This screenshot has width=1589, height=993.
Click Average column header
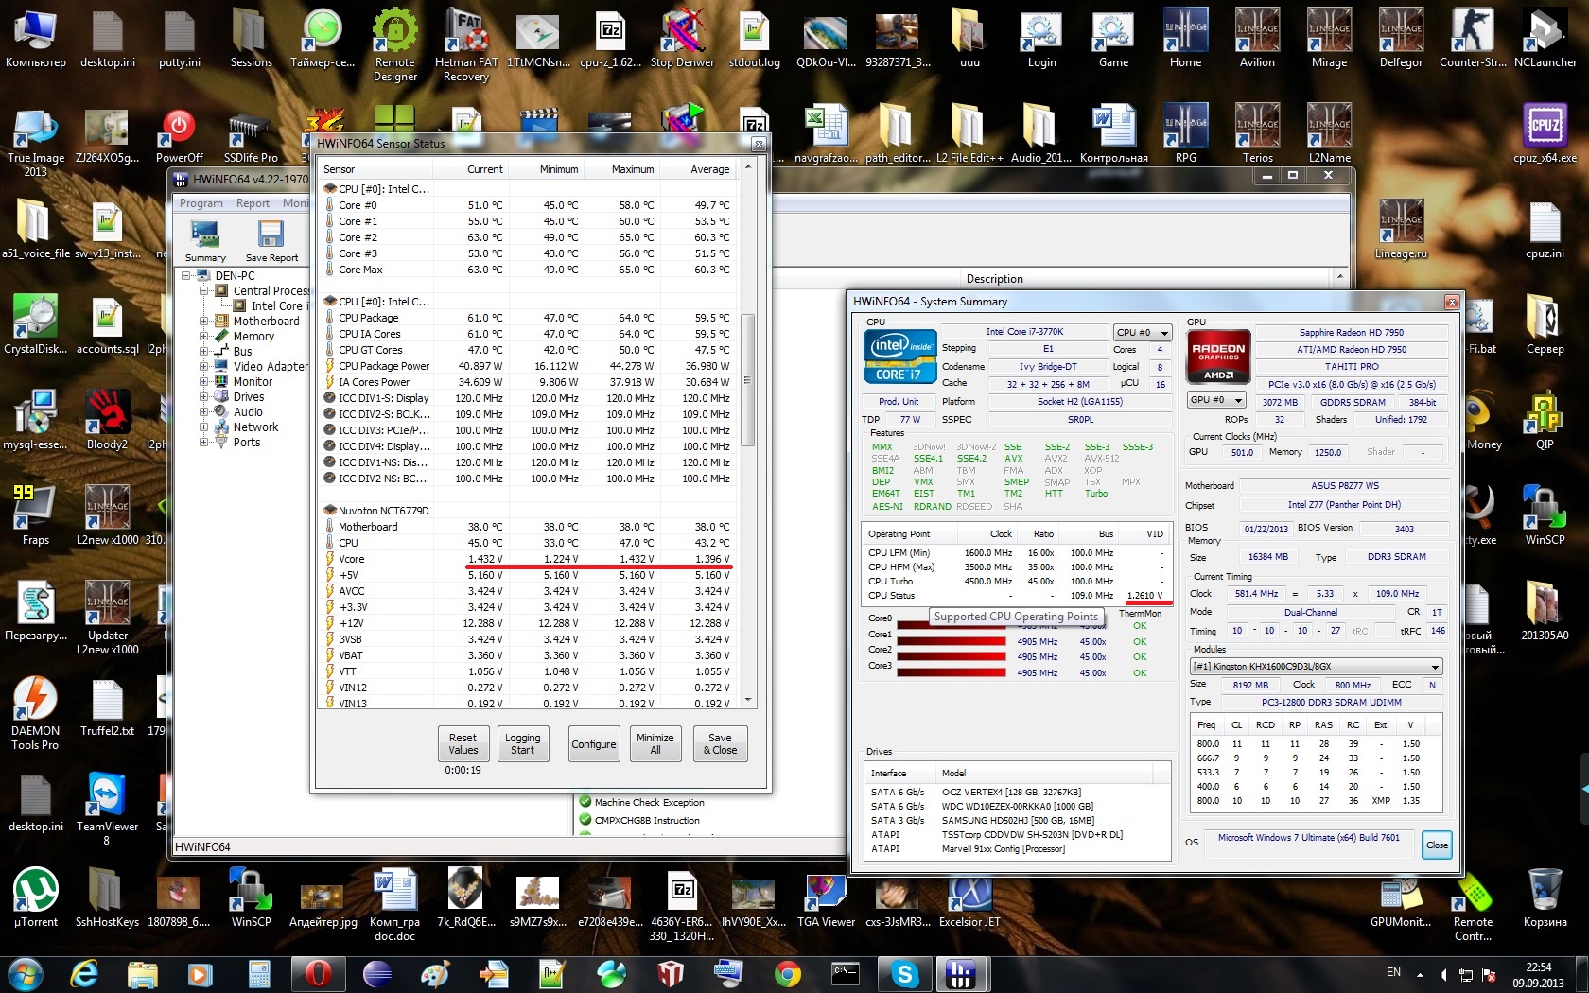[709, 169]
